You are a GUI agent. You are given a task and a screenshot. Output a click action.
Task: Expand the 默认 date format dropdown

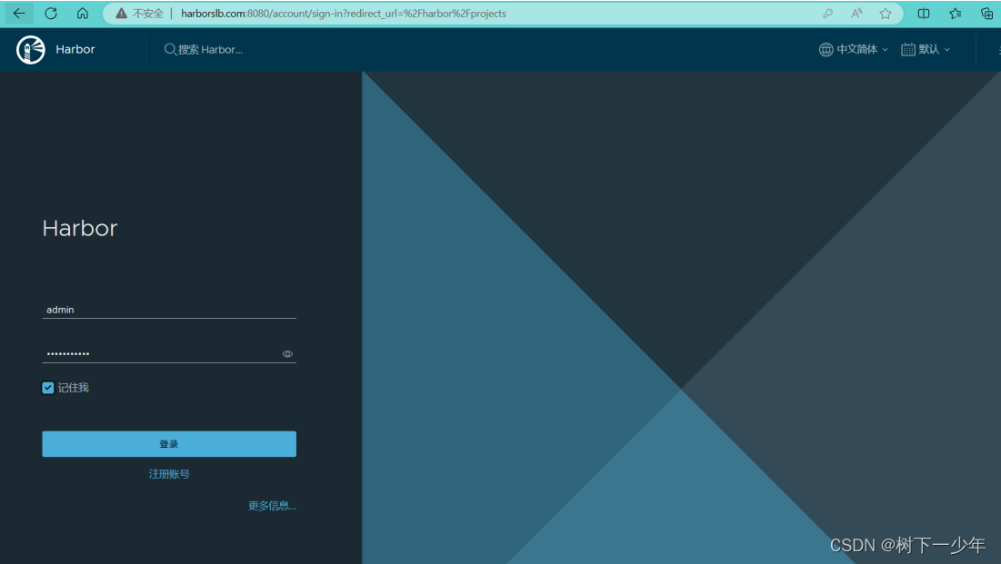click(x=926, y=49)
